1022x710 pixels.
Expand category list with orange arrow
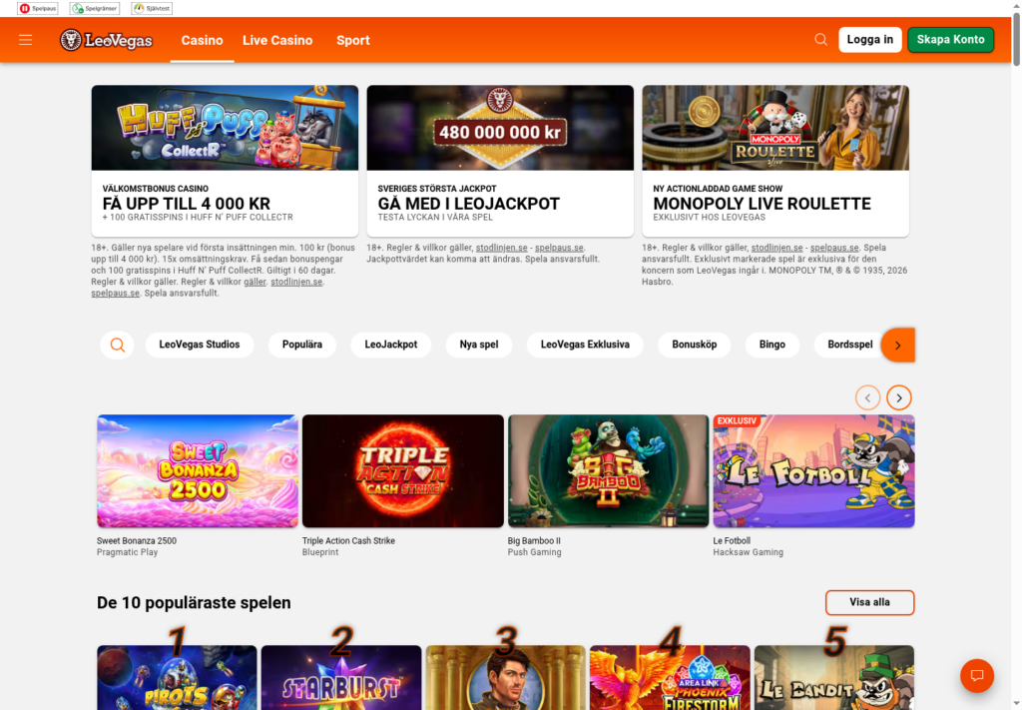click(x=898, y=345)
